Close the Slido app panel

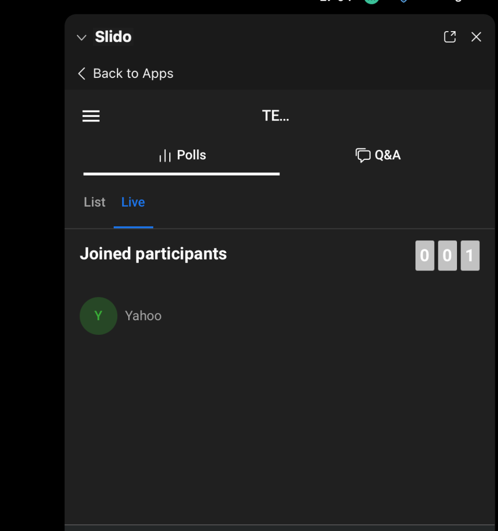[x=476, y=37]
